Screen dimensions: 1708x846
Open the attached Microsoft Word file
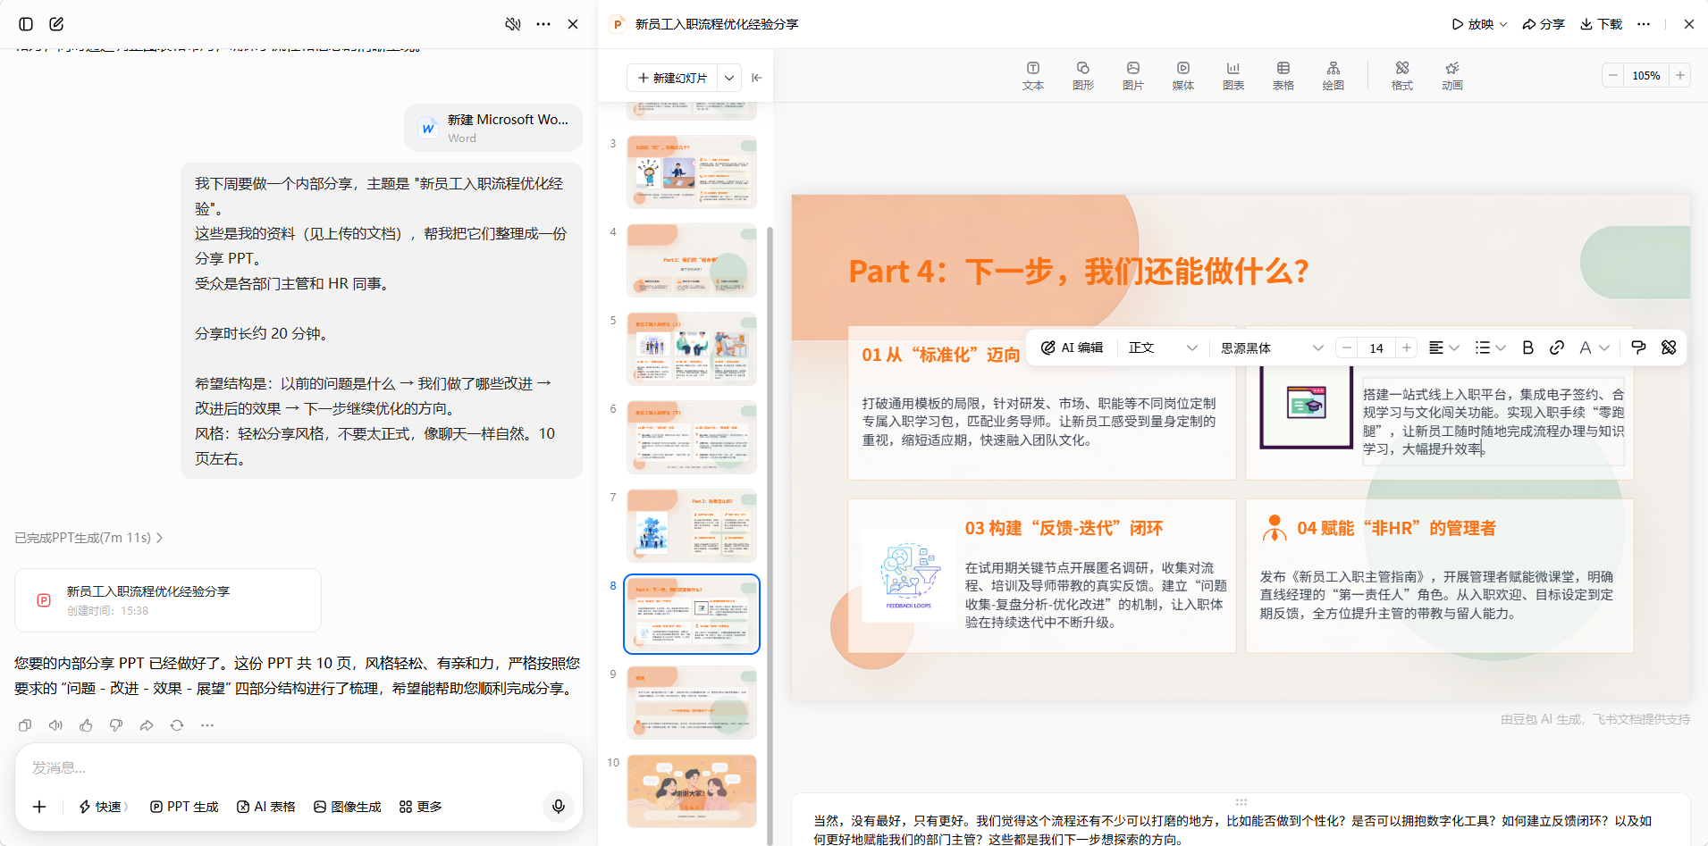[493, 128]
